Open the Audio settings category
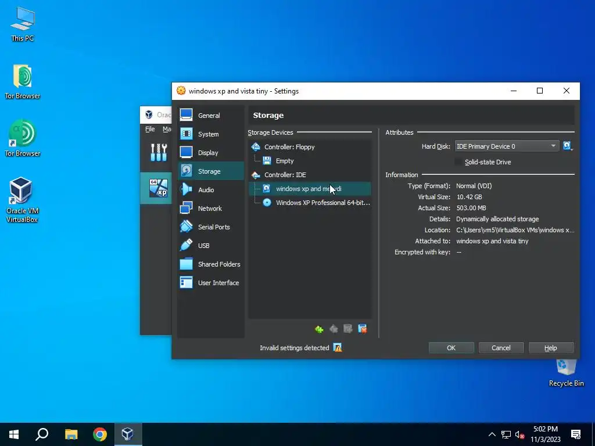Viewport: 595px width, 446px height. pos(210,190)
